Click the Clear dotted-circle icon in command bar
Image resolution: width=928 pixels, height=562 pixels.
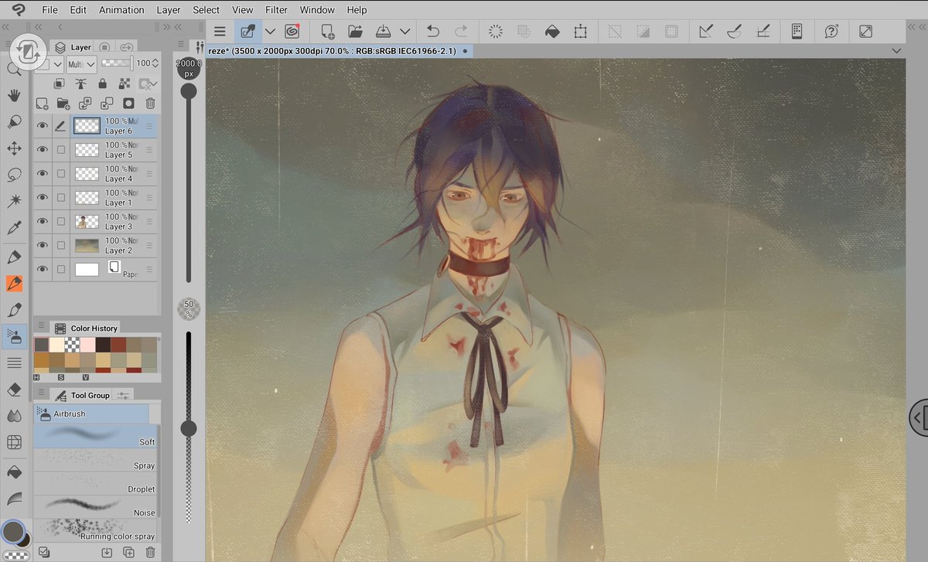(x=496, y=32)
